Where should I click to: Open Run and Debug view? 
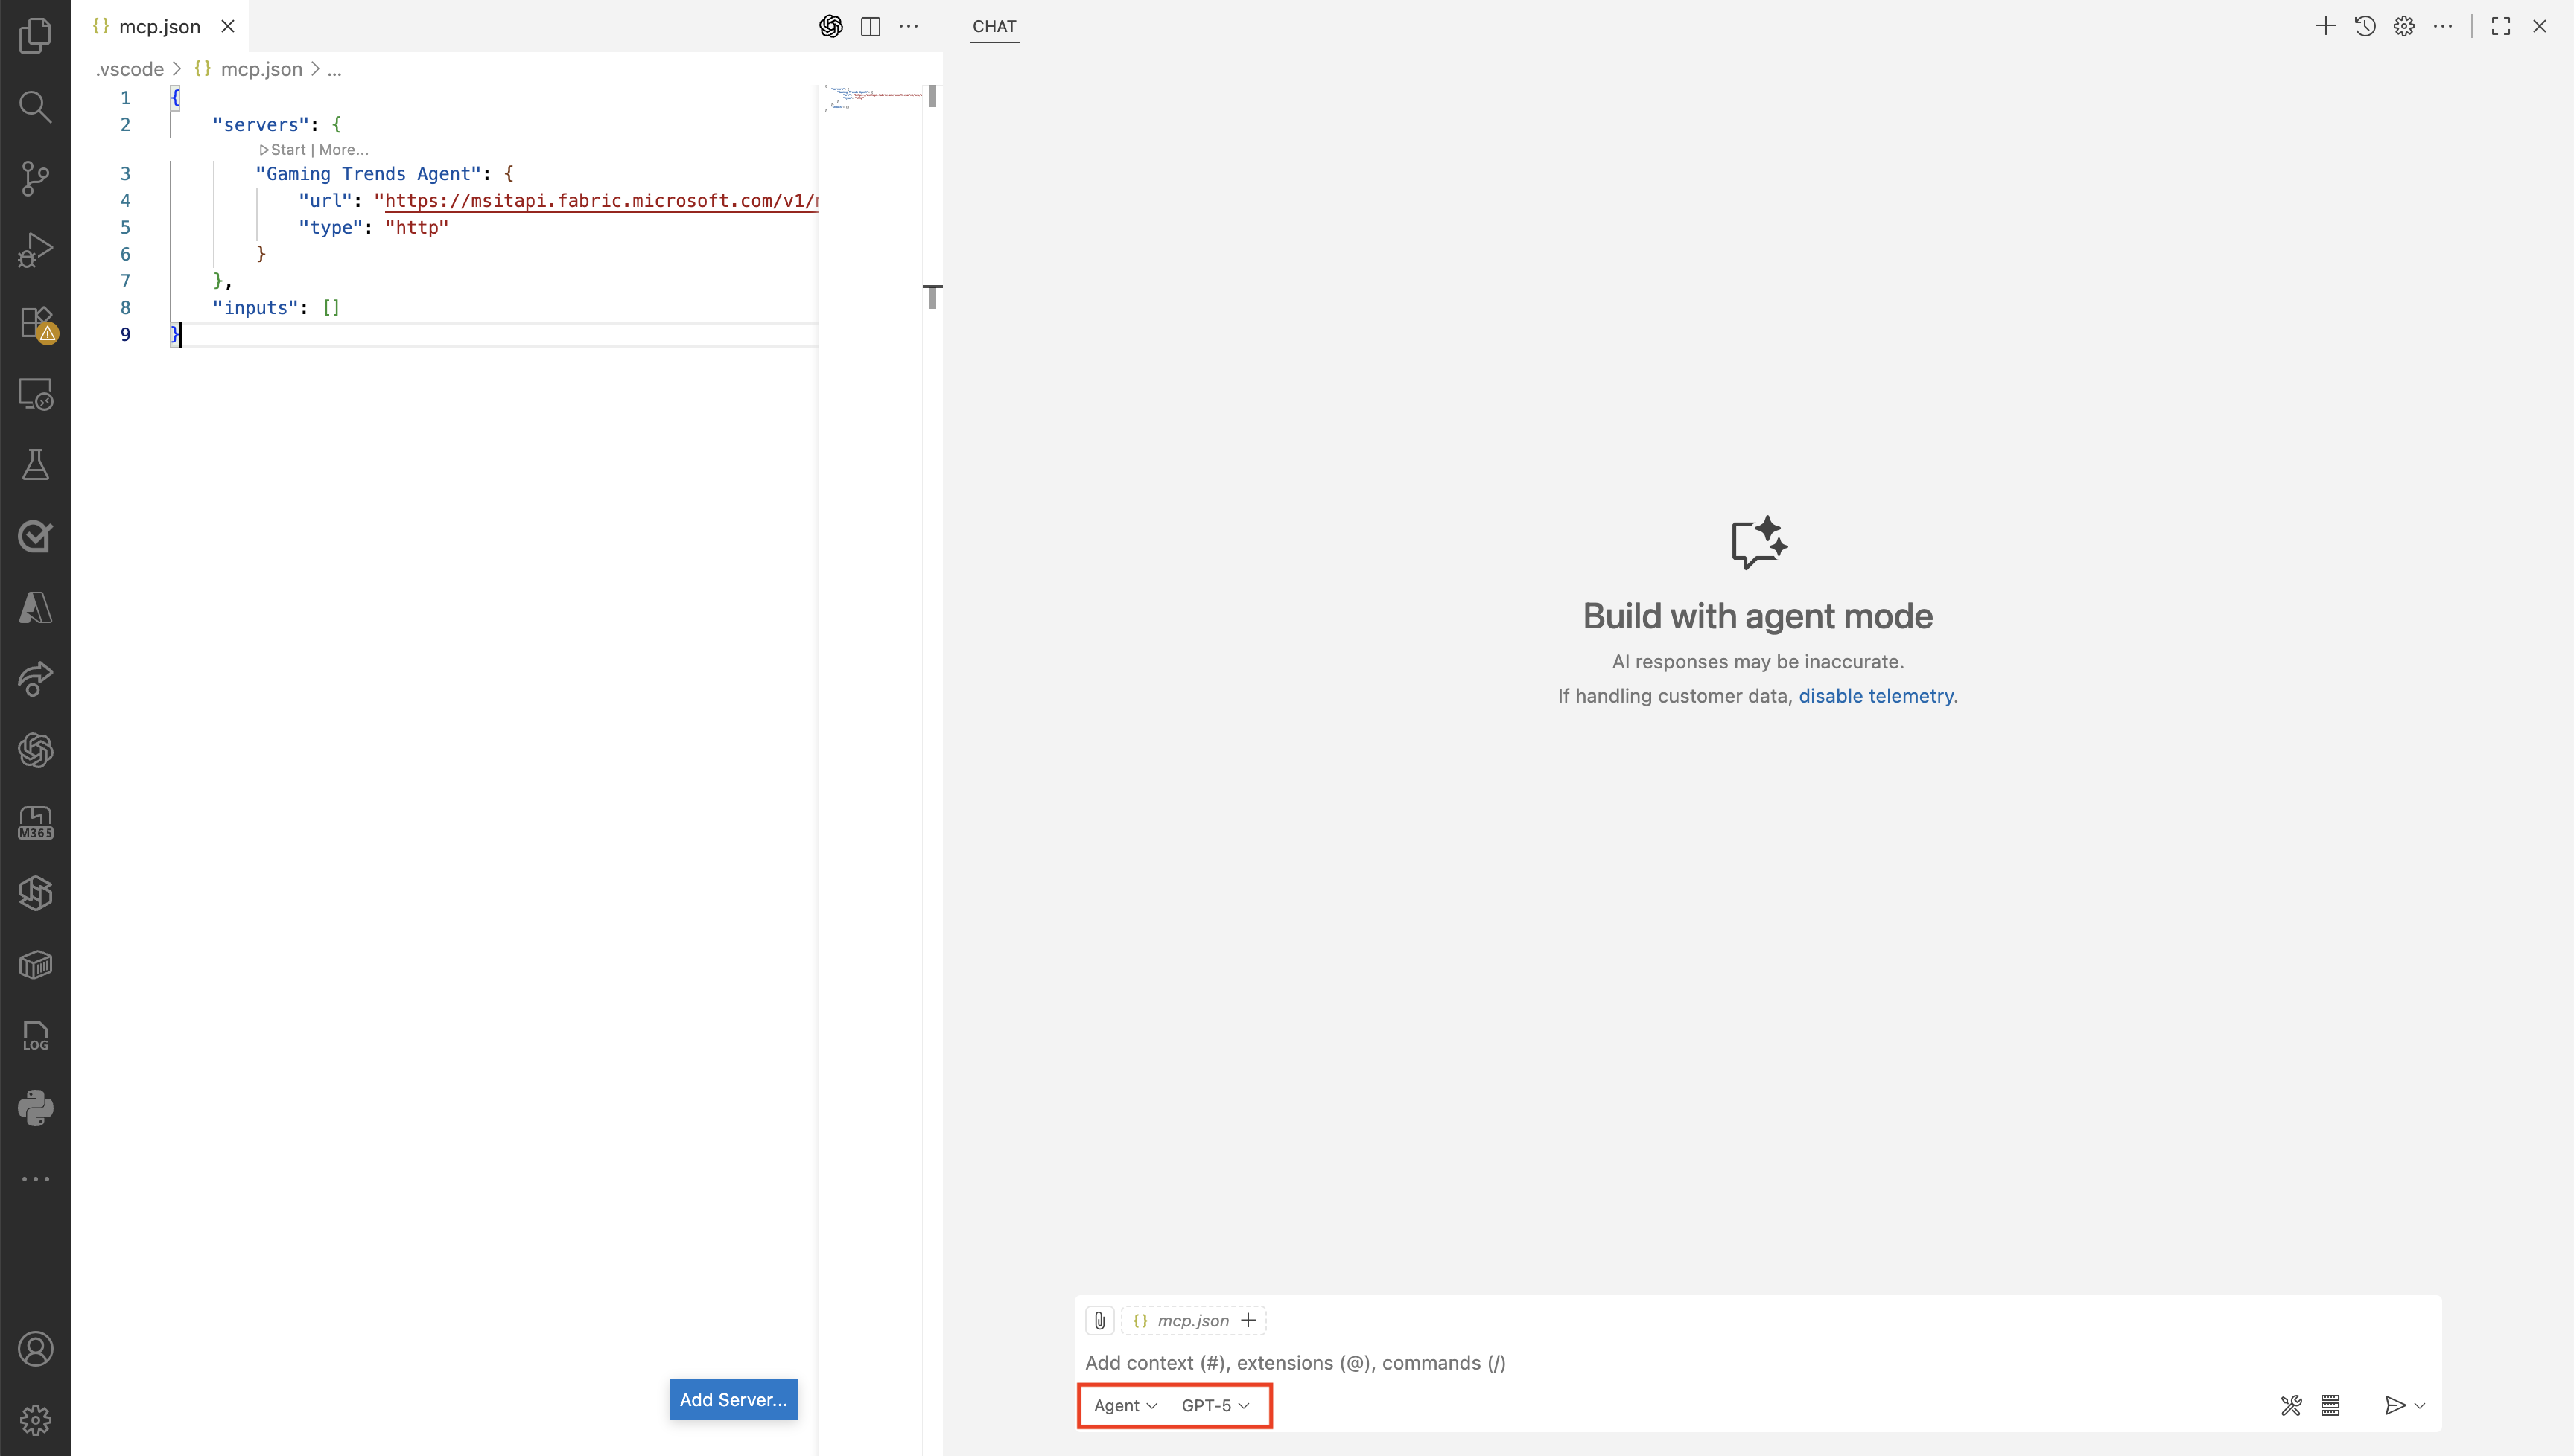click(x=35, y=250)
